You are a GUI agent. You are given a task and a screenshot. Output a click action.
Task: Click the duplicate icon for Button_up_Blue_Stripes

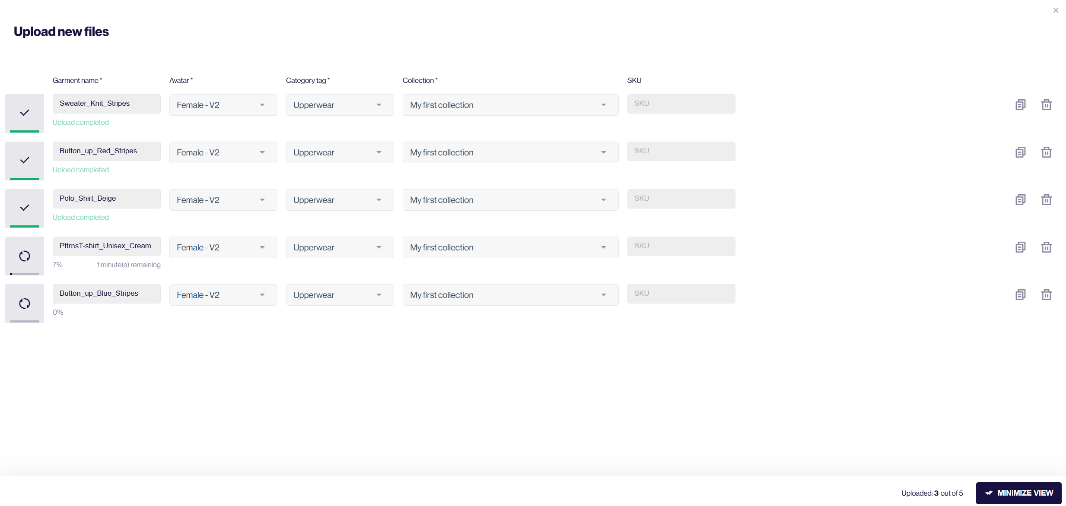click(1021, 294)
